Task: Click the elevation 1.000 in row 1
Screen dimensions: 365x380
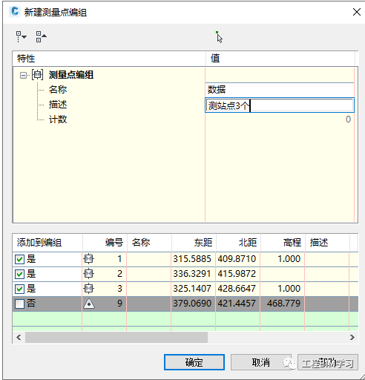Action: [x=289, y=259]
